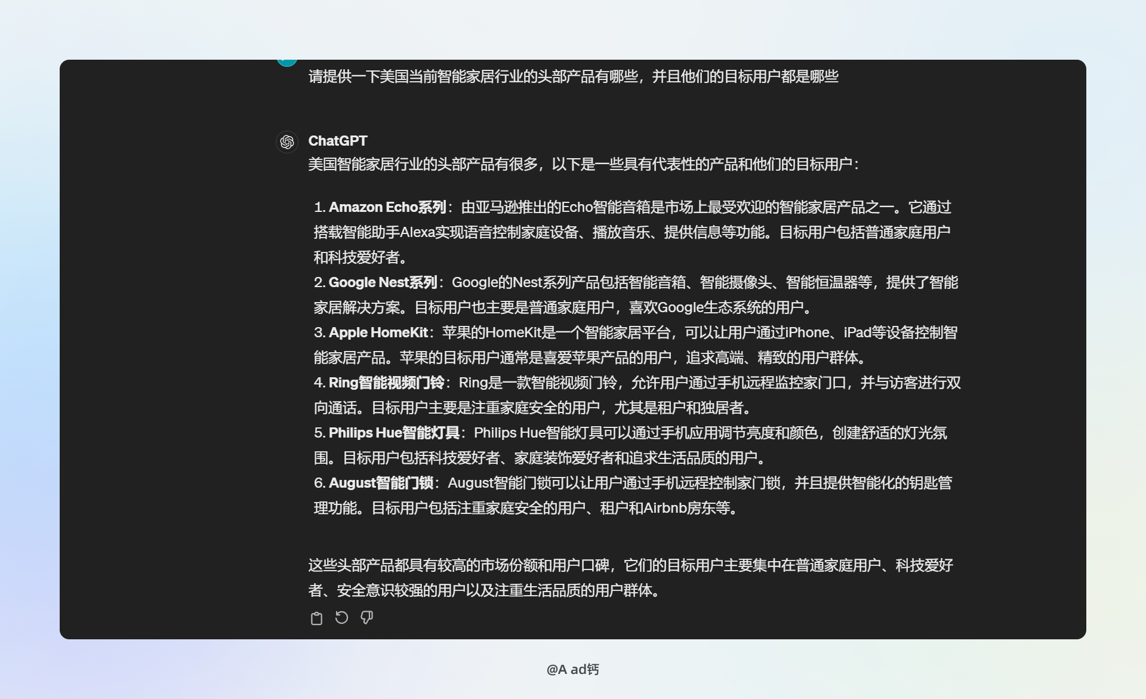Click the bold Apple HomeKit heading

[378, 332]
